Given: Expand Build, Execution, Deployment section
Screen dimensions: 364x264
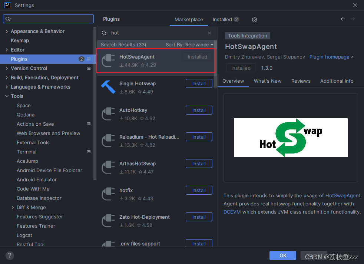Looking at the screenshot, I should [7, 77].
